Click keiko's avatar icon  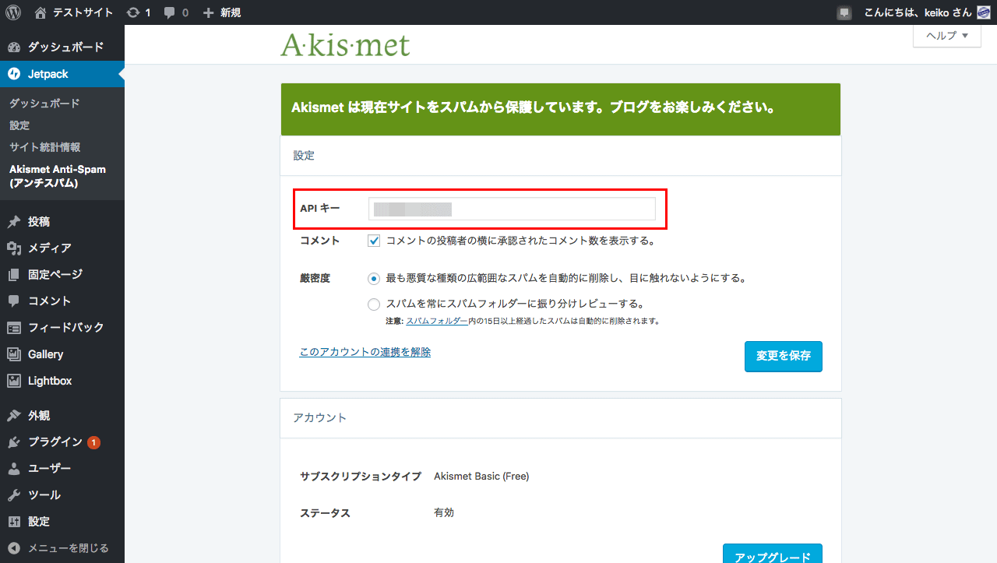tap(984, 12)
